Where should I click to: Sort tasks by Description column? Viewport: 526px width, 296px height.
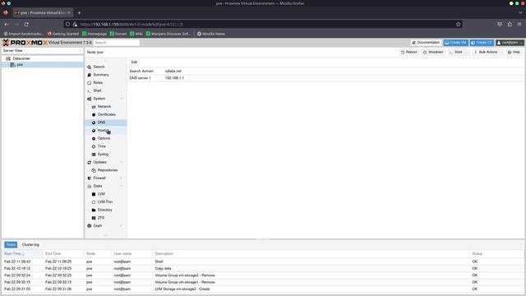311,254
